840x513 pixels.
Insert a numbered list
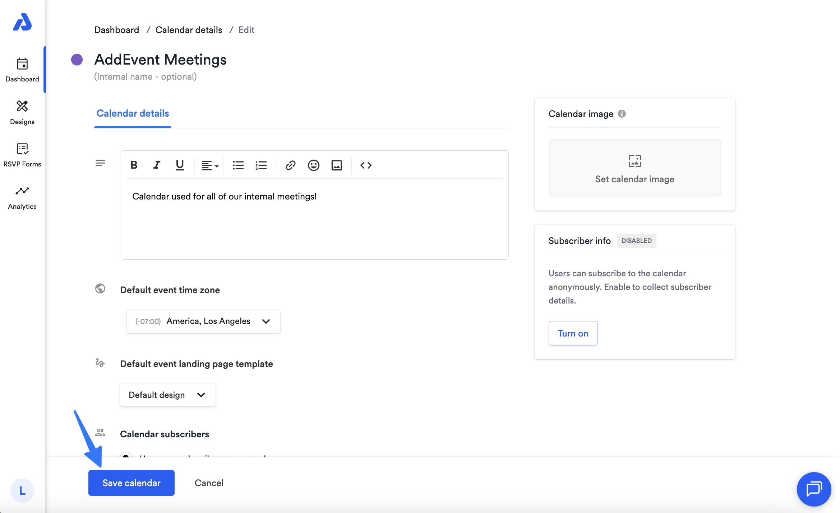coord(261,165)
